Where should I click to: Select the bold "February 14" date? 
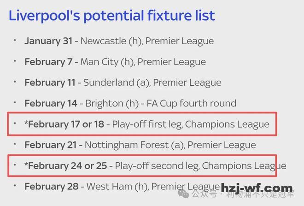coord(50,103)
